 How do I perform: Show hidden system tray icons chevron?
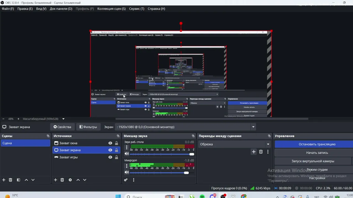277,197
